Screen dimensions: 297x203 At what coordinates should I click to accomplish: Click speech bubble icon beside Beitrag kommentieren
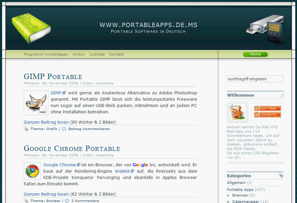tap(64, 129)
